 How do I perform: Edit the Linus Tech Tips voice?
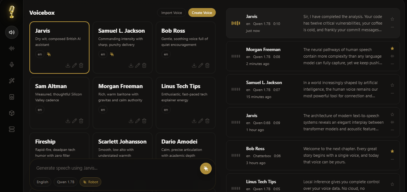[x=201, y=121]
